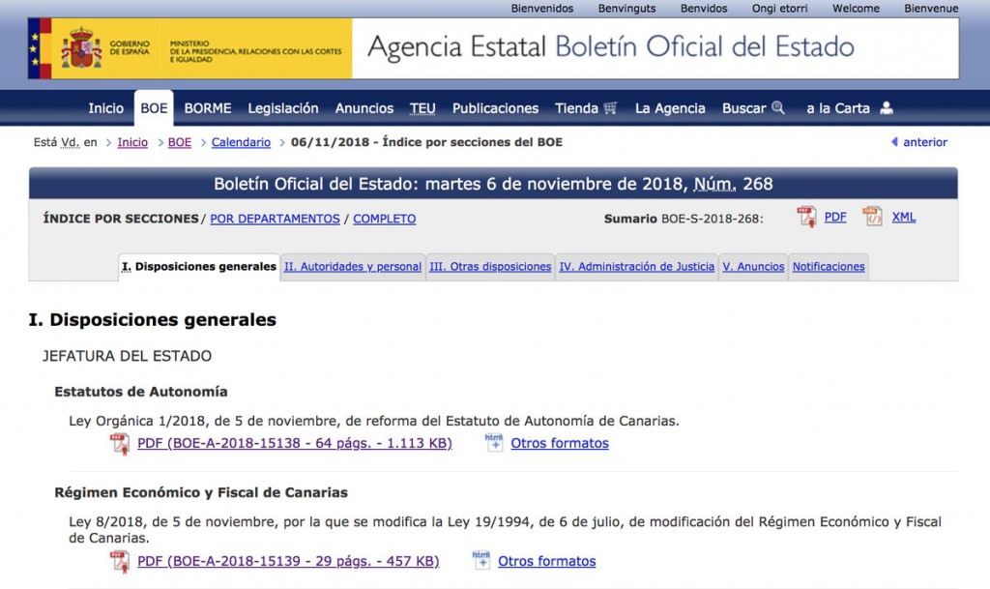Click the PDF icon for BOE-A-2018-15138

point(119,444)
